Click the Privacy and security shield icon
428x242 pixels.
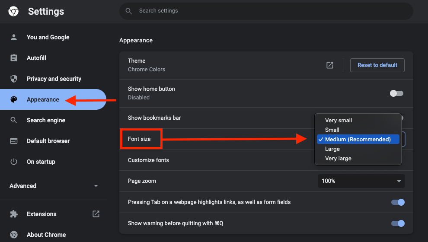(x=14, y=79)
